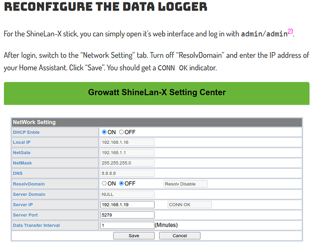Turn ResolvDomain ON

coord(104,184)
